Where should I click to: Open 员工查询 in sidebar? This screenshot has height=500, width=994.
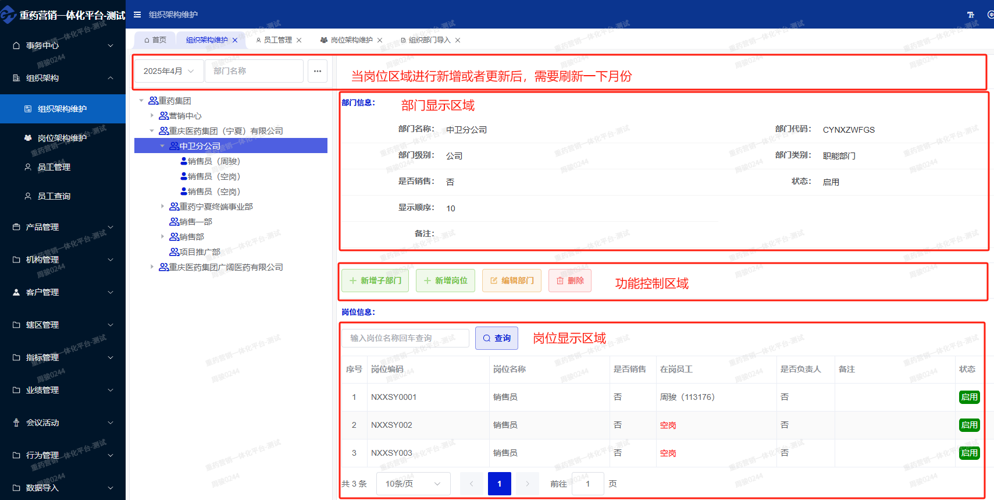tap(63, 196)
